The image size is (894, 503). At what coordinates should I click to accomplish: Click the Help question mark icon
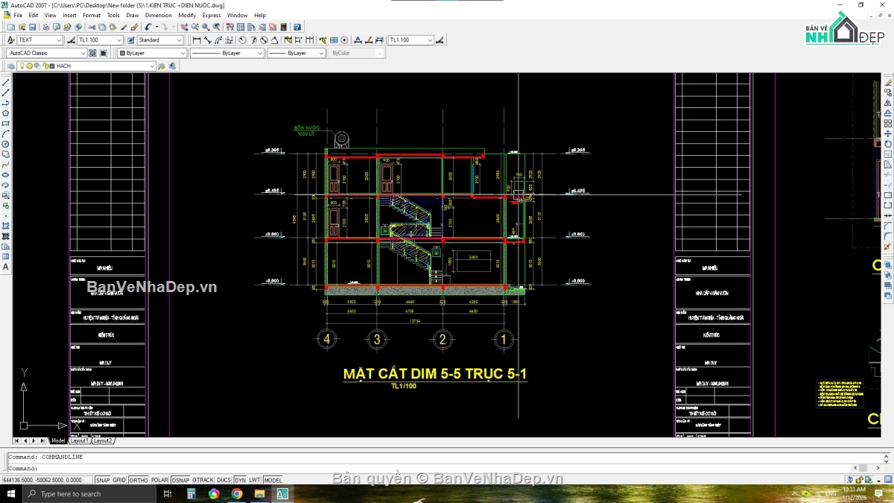(297, 28)
